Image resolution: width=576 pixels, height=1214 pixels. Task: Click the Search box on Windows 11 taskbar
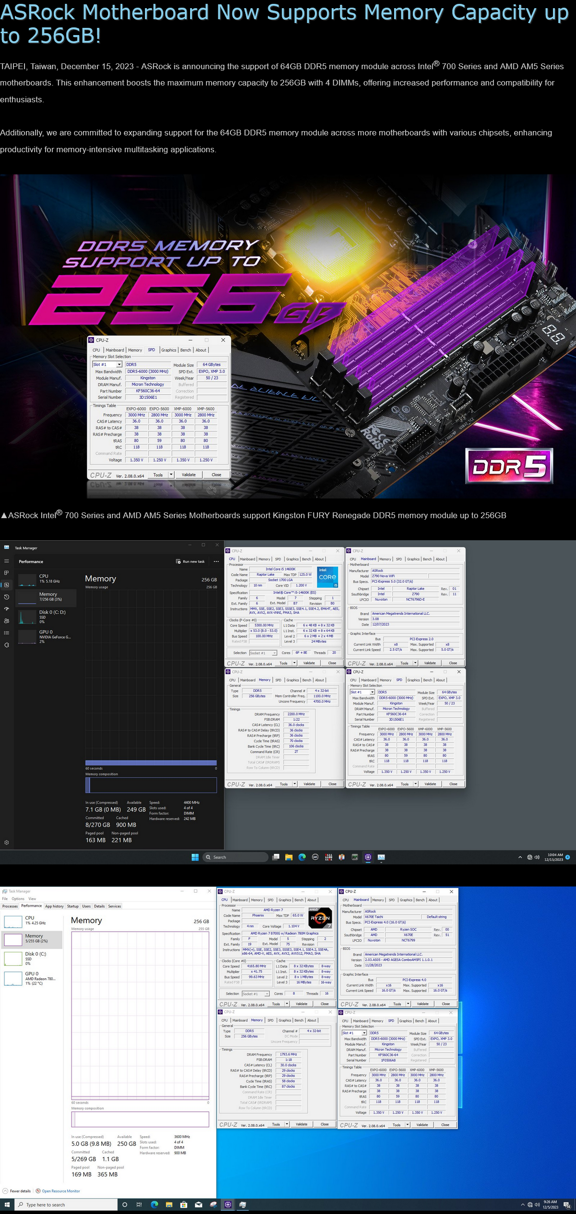(x=235, y=857)
